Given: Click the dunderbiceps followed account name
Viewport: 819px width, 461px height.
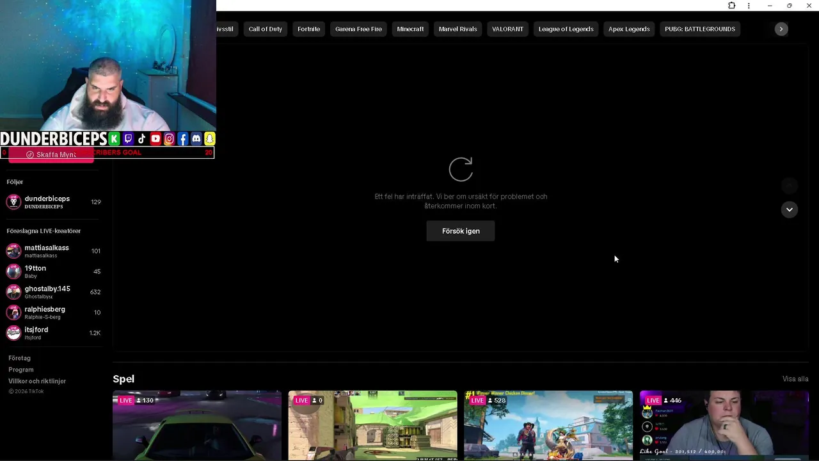Looking at the screenshot, I should [47, 198].
